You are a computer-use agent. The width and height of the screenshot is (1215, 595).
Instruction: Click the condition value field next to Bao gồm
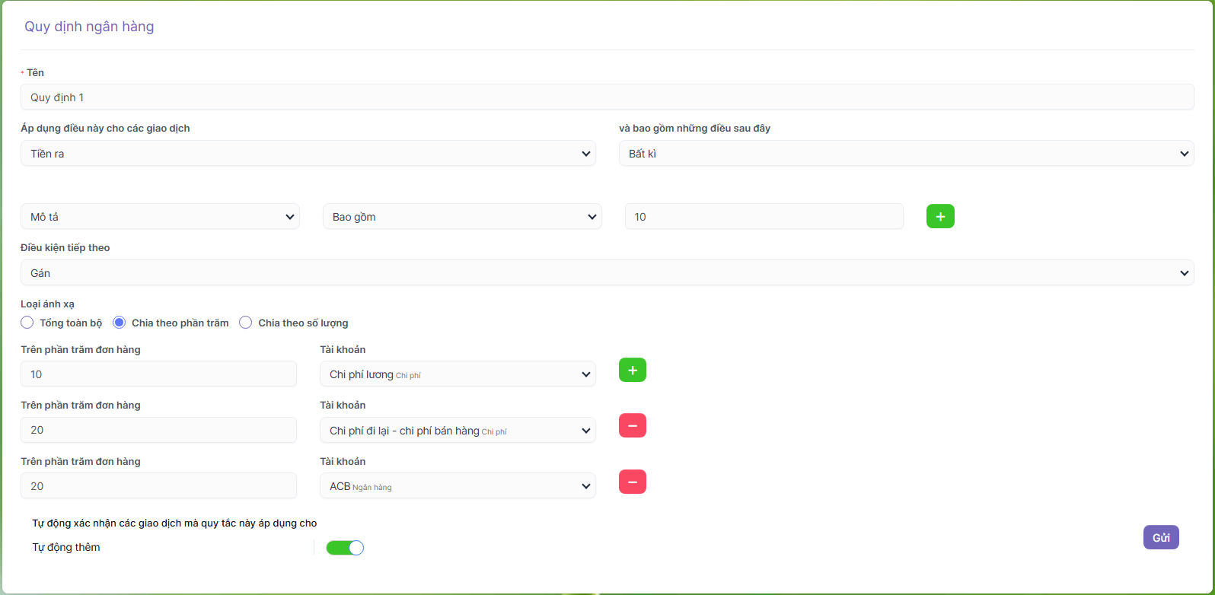coord(764,217)
